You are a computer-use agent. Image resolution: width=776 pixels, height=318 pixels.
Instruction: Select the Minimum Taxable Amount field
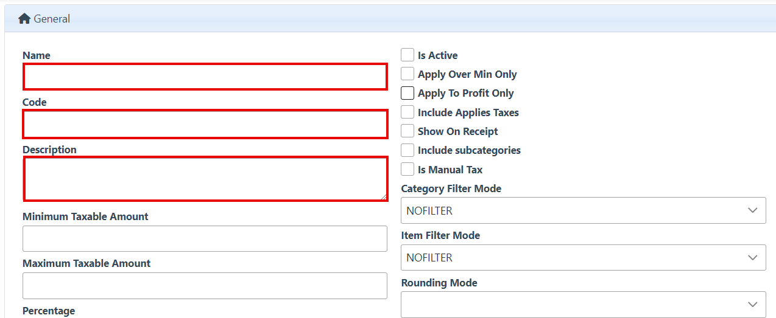205,238
